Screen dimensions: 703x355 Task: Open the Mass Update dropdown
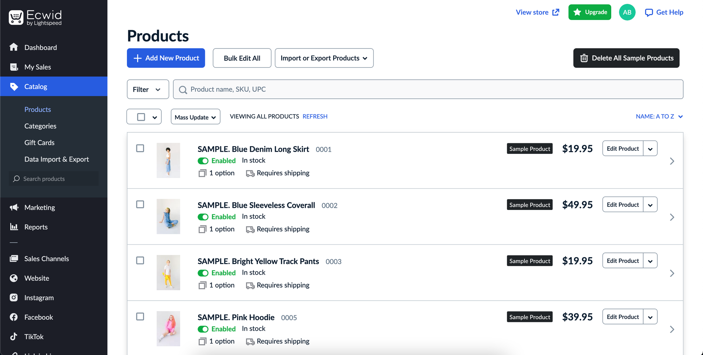click(195, 117)
